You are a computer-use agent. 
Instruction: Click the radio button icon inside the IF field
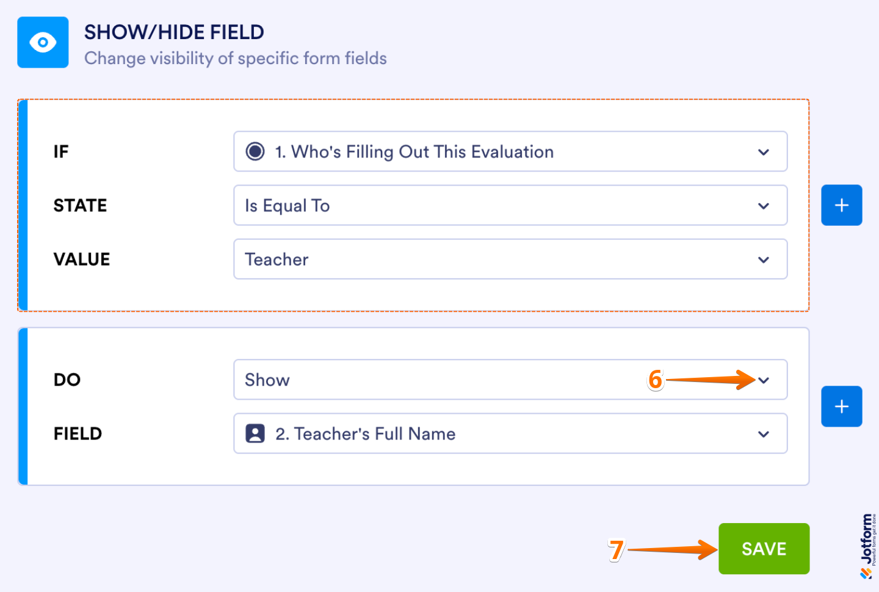pyautogui.click(x=256, y=151)
